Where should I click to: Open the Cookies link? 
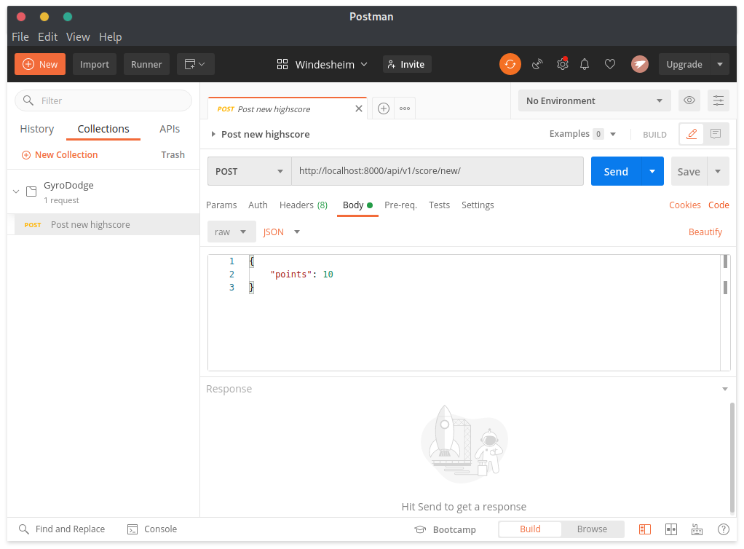[685, 205]
